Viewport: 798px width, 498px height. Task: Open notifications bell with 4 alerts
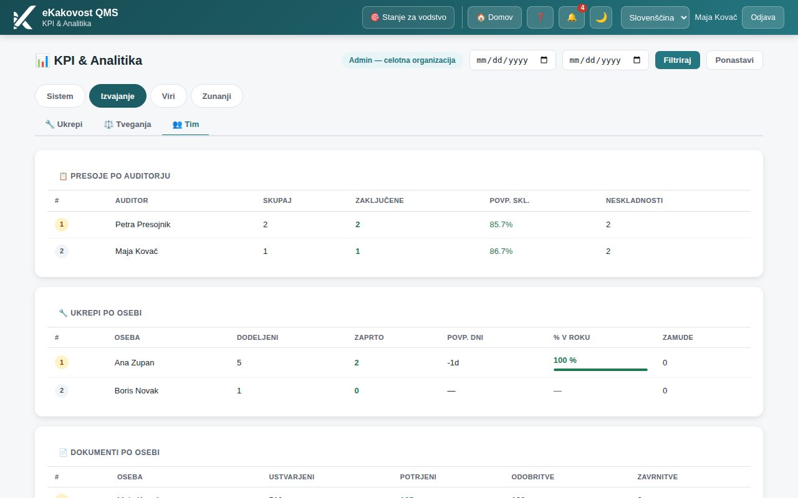coord(572,17)
